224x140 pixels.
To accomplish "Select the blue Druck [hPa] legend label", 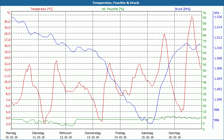I will [x=182, y=9].
